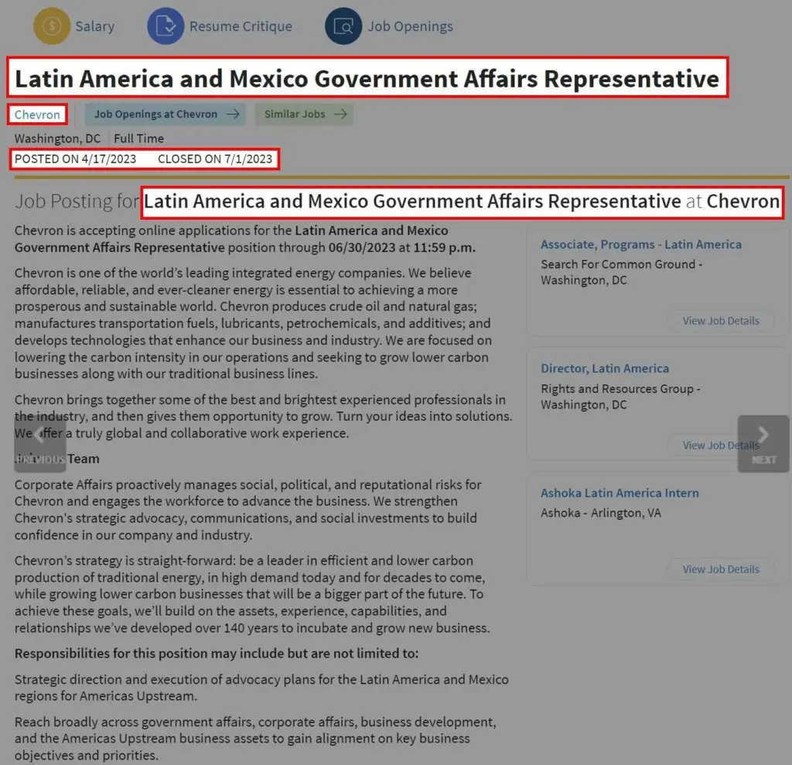The image size is (792, 765).
Task: Go to previous job with left arrow
Action: (x=39, y=443)
